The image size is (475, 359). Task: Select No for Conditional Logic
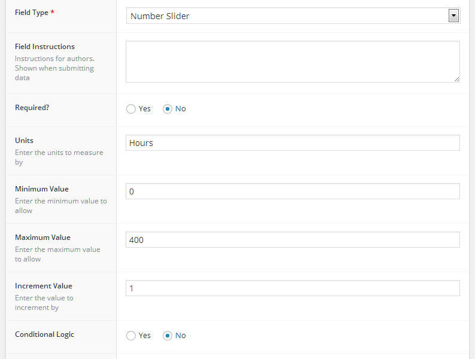pyautogui.click(x=168, y=336)
